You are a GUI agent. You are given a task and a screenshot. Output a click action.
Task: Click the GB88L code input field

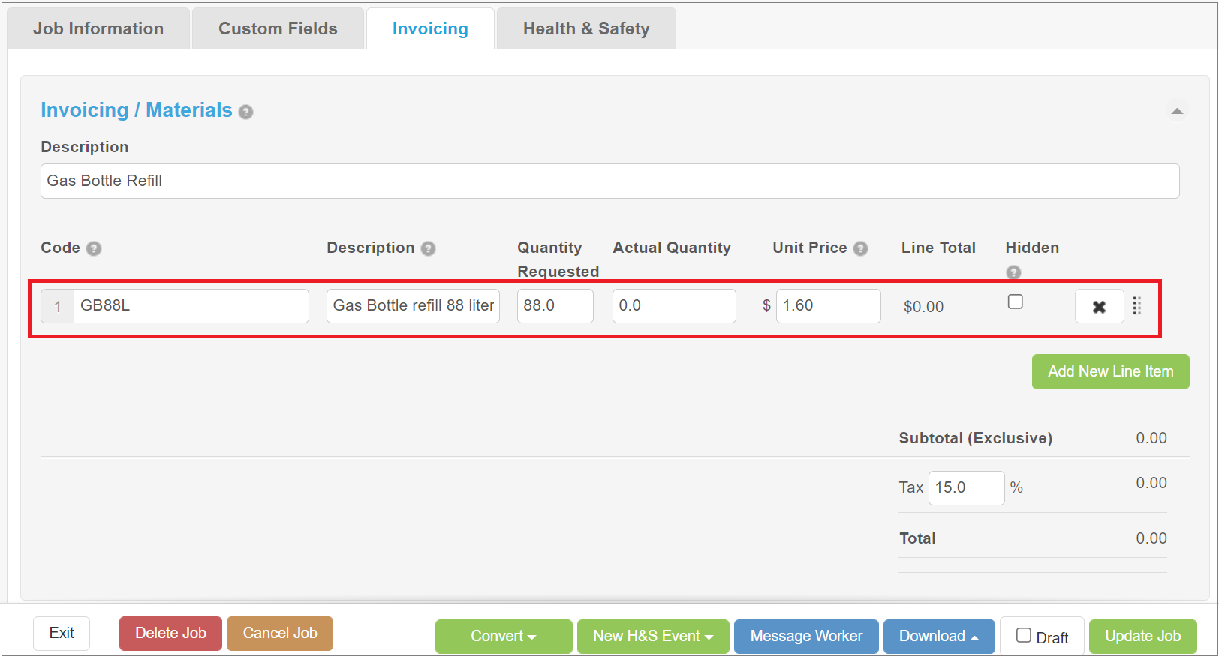pyautogui.click(x=191, y=306)
